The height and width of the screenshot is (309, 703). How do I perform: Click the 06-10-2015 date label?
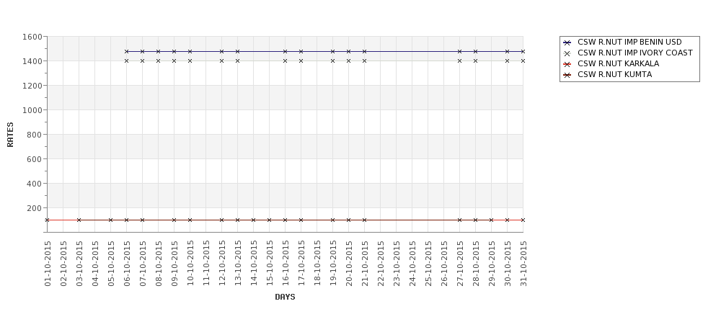(127, 264)
